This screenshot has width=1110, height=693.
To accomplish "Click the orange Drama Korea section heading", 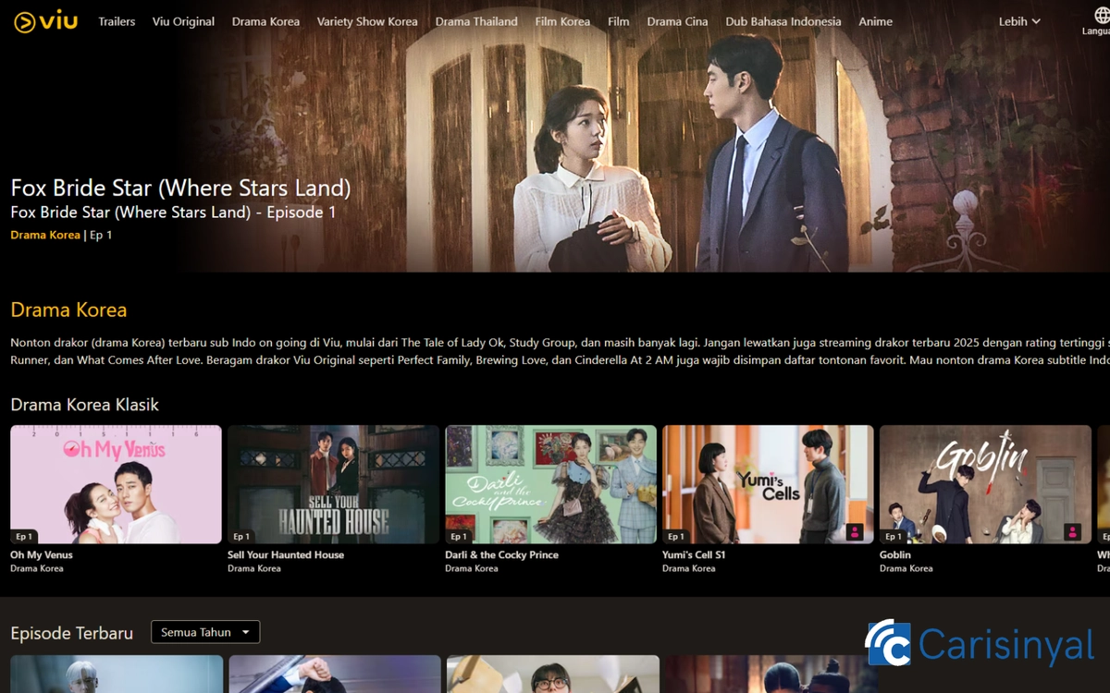I will 68,310.
